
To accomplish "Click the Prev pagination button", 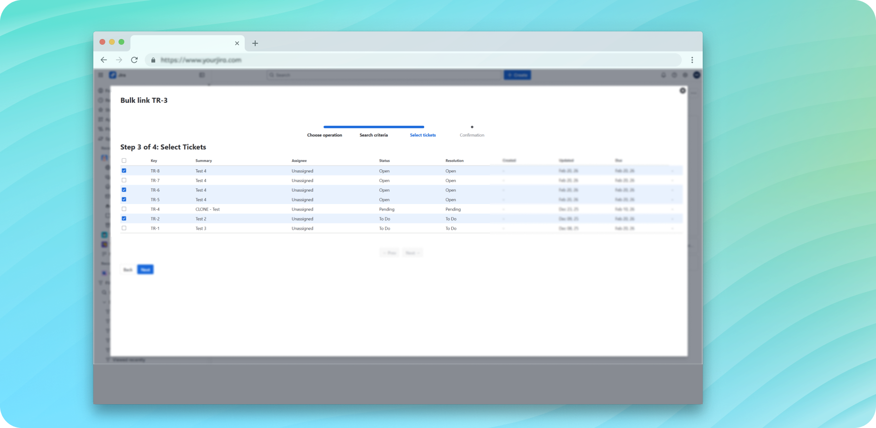I will (x=389, y=253).
